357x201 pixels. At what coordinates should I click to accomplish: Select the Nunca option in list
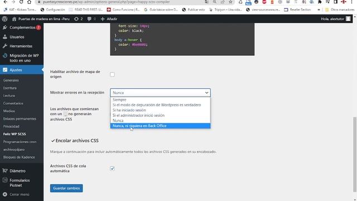(x=160, y=121)
